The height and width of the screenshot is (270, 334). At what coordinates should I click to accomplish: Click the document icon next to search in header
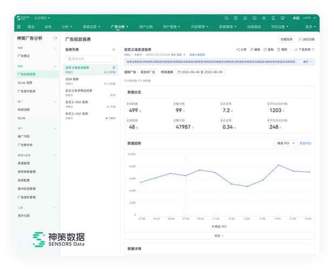[x=236, y=18]
